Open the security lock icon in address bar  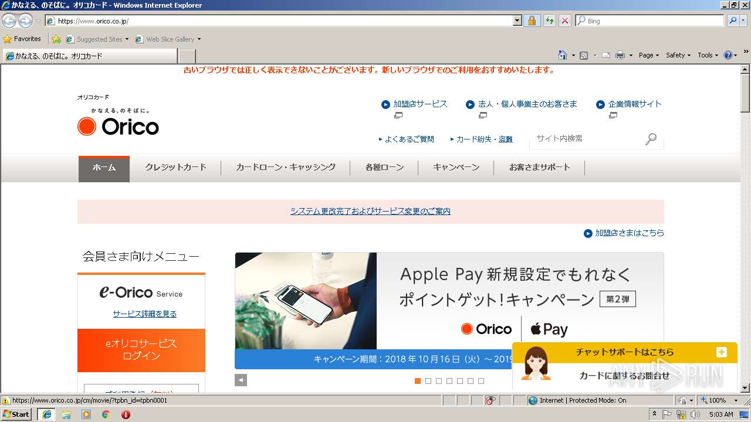pyautogui.click(x=532, y=21)
